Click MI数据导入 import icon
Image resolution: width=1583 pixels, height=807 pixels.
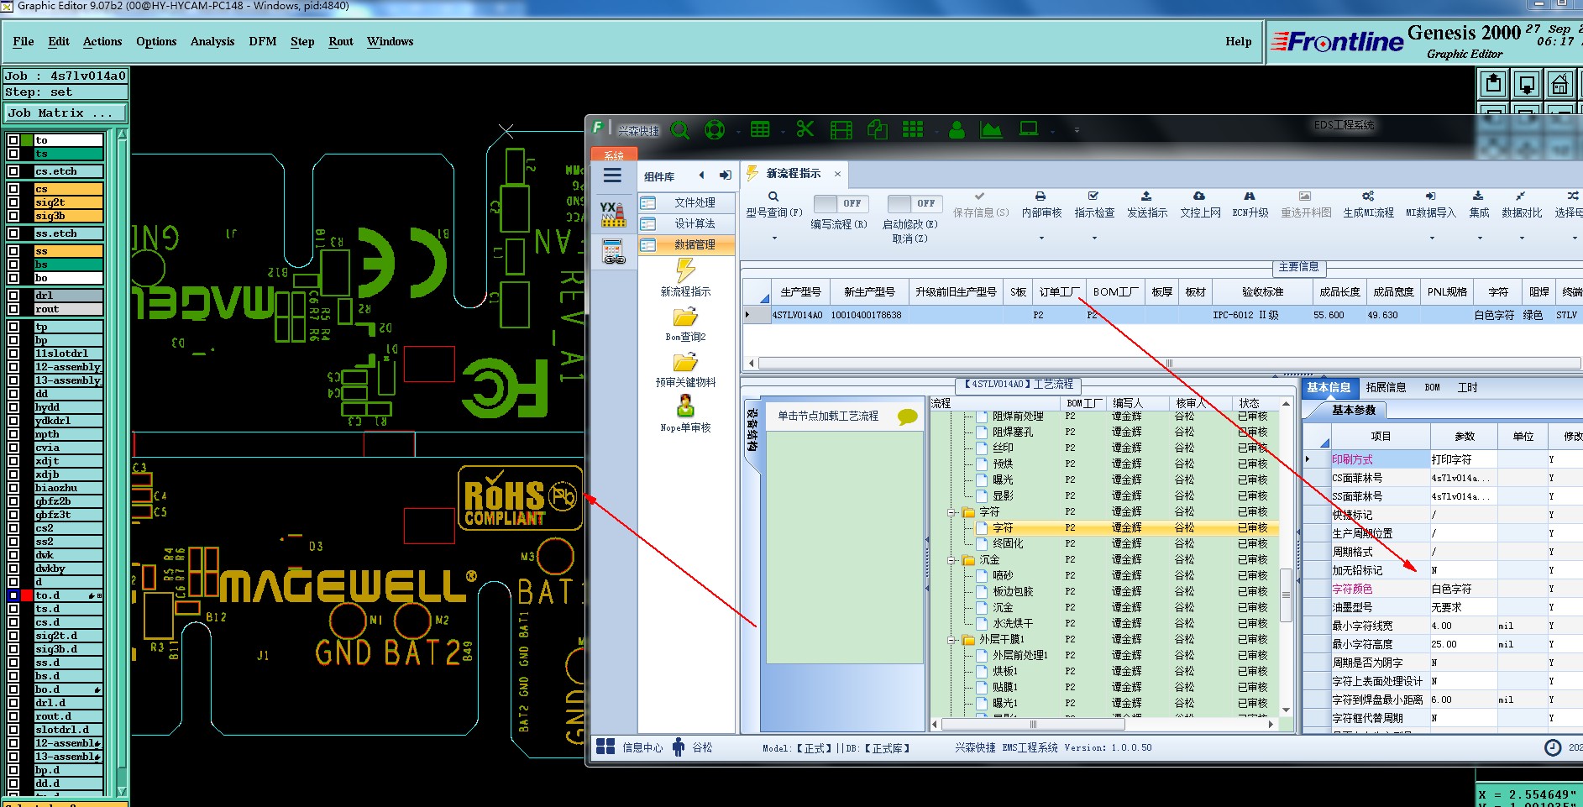(x=1431, y=196)
